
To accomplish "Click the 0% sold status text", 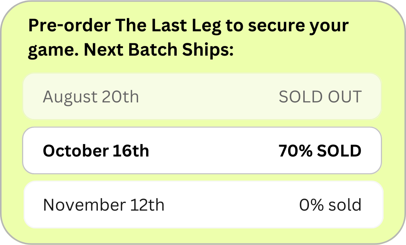I will coord(330,205).
